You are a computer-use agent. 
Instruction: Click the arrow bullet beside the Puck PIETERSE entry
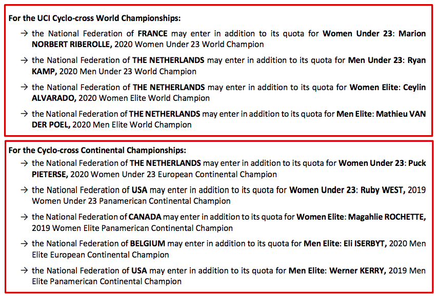(x=24, y=163)
